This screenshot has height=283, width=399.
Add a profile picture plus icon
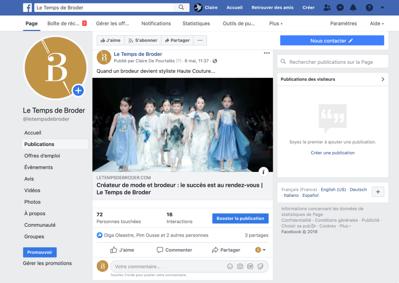pyautogui.click(x=78, y=91)
